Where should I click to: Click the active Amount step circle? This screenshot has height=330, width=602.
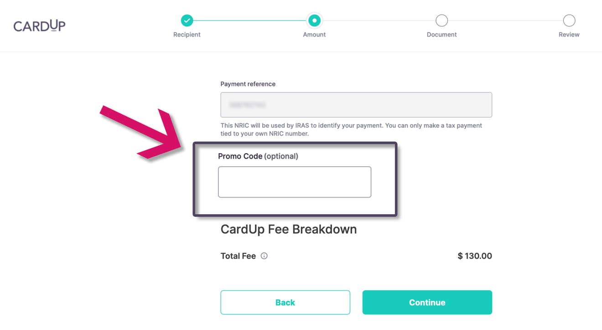coord(314,21)
